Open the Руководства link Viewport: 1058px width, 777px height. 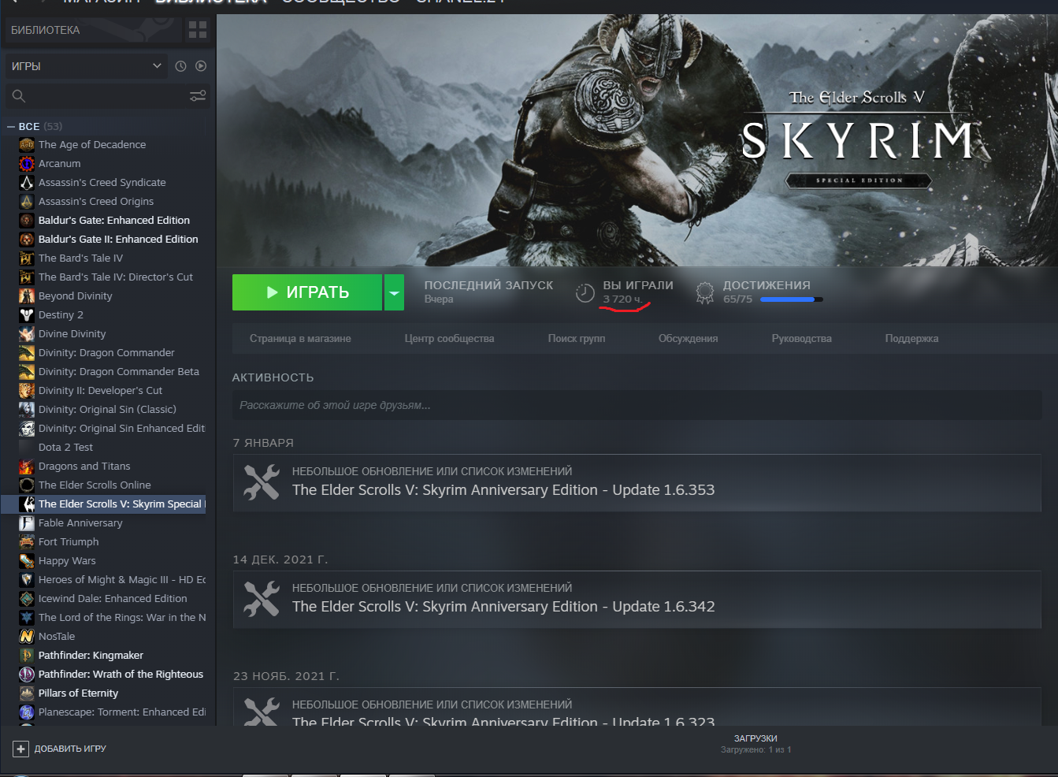point(801,339)
